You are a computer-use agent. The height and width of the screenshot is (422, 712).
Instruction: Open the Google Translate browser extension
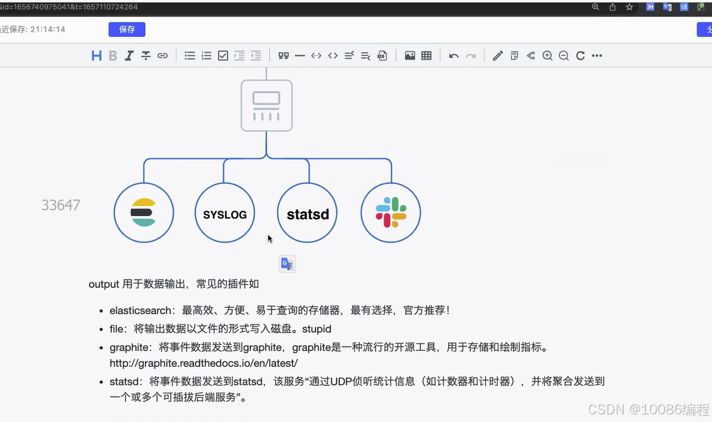[667, 7]
